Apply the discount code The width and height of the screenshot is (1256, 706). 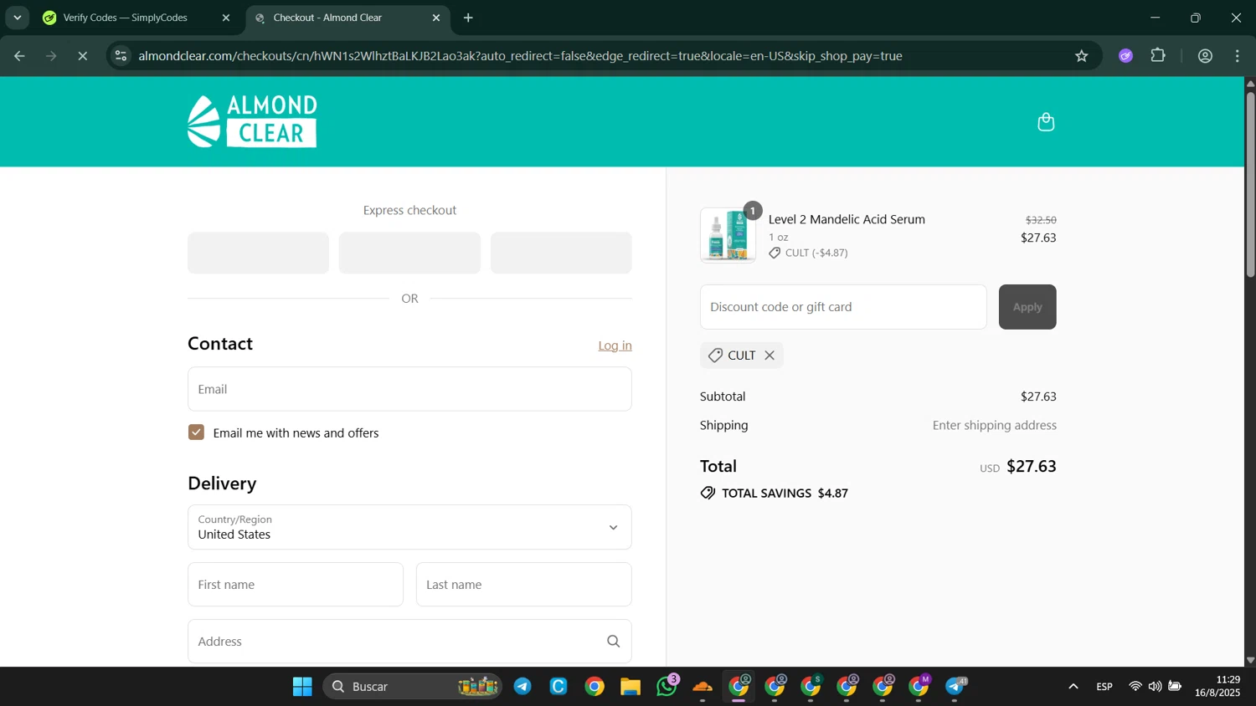(x=1027, y=307)
